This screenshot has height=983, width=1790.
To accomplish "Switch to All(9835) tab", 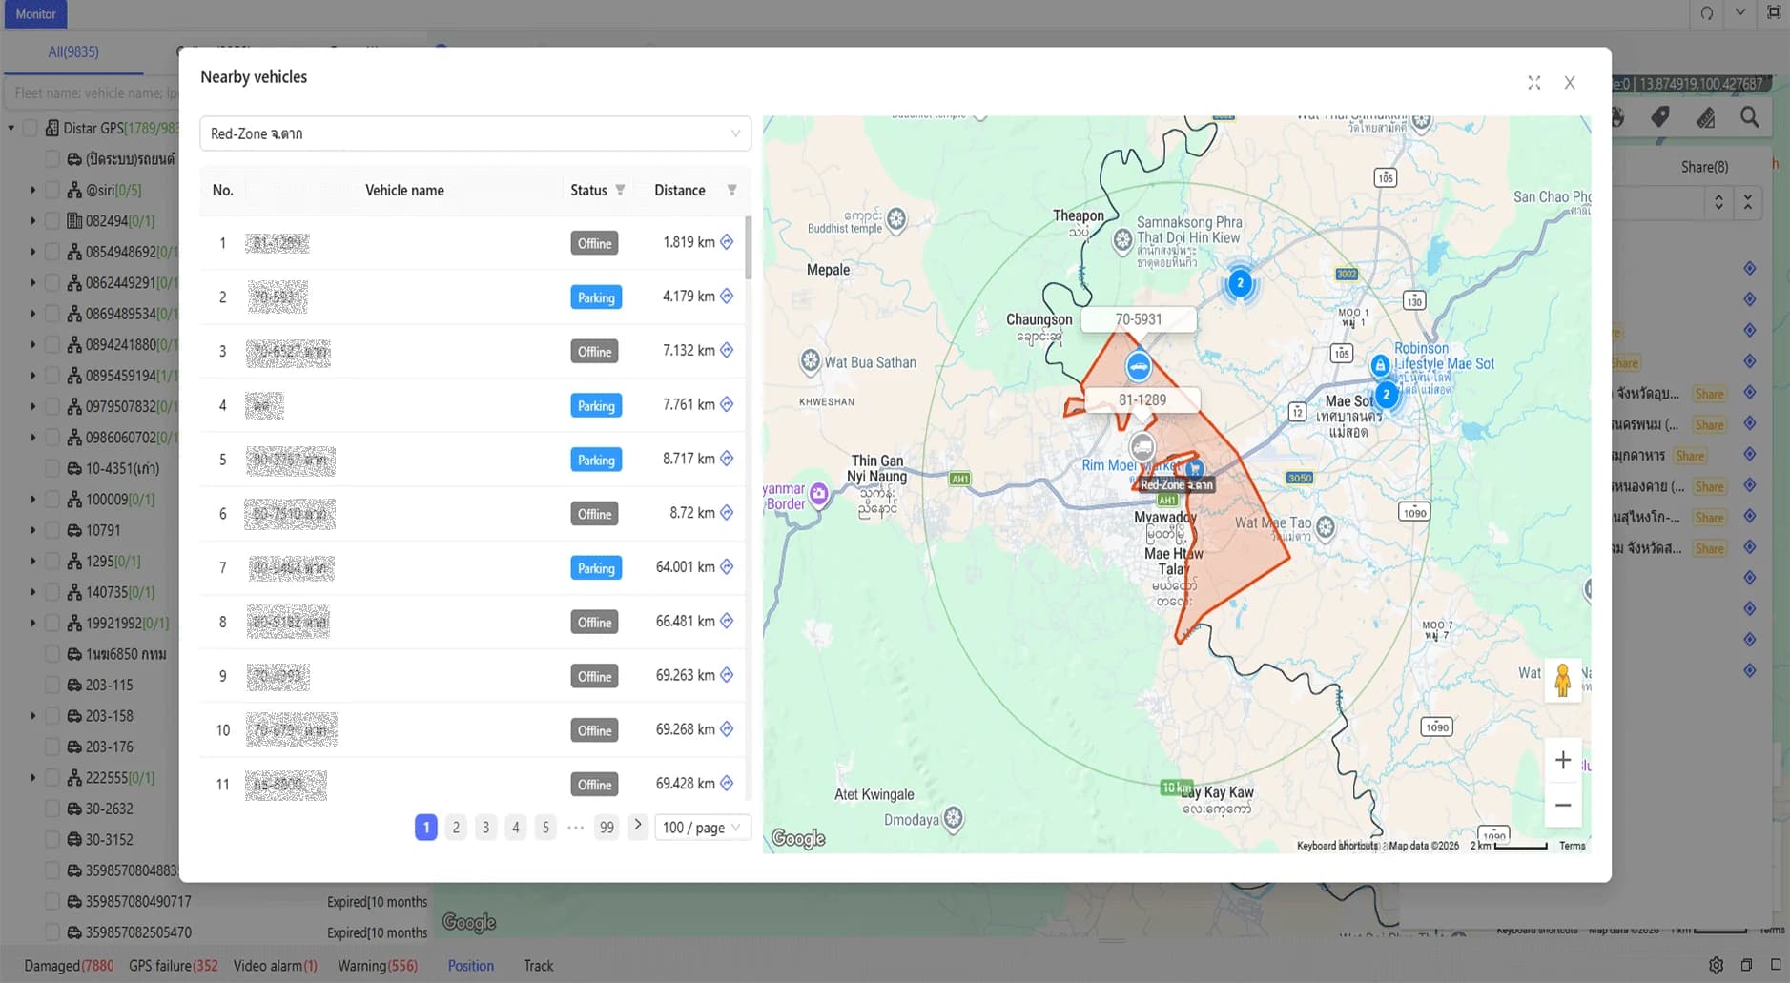I will [73, 51].
